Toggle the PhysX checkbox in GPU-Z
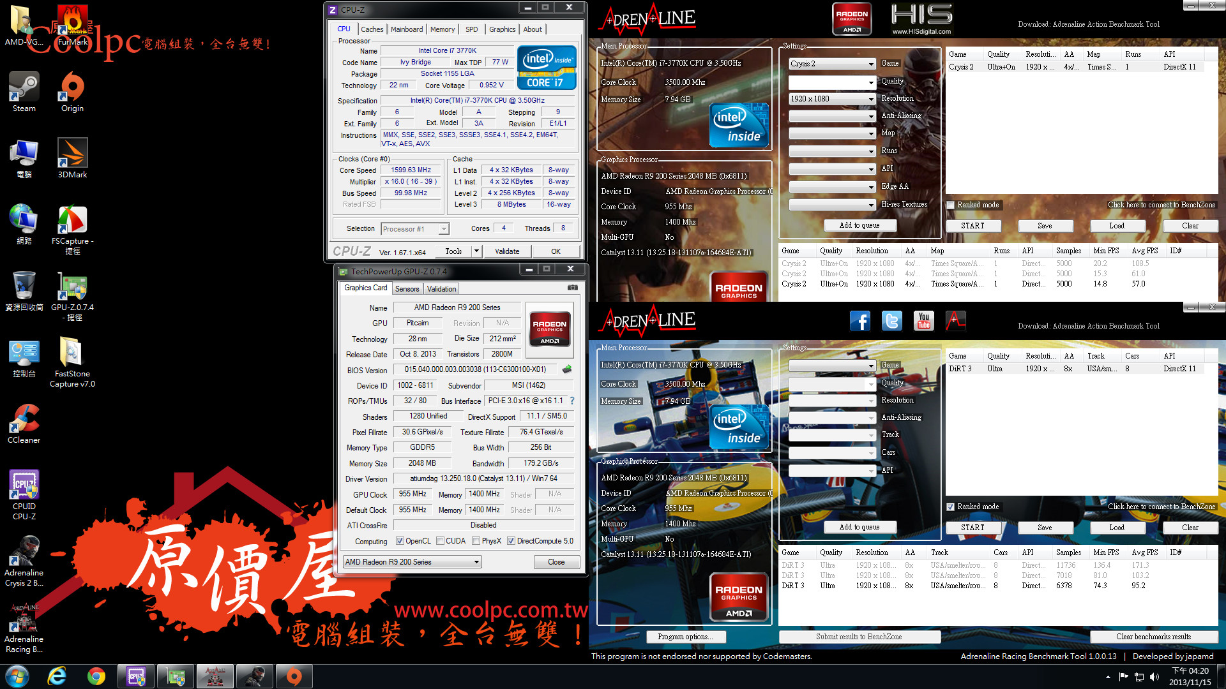The height and width of the screenshot is (689, 1226). (x=476, y=541)
